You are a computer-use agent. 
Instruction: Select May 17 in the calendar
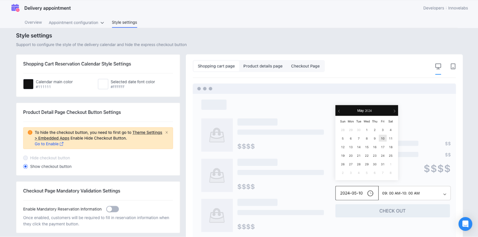click(383, 147)
